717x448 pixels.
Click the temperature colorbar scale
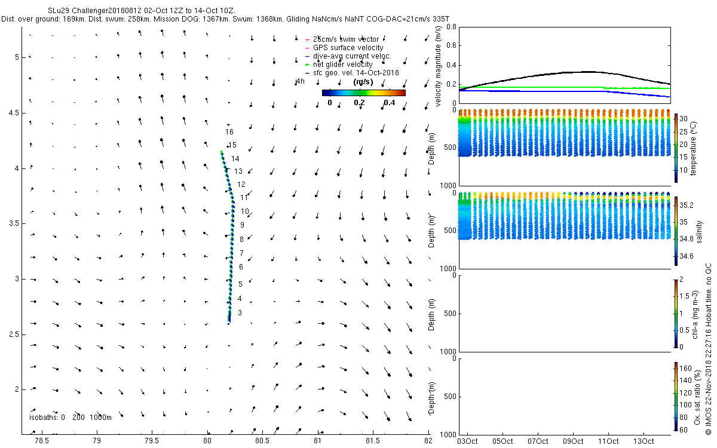coord(676,148)
